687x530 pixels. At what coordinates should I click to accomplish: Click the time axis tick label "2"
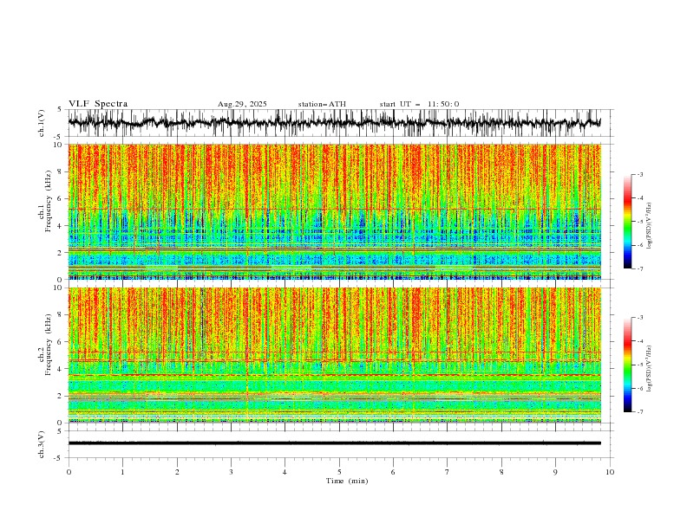pos(177,472)
